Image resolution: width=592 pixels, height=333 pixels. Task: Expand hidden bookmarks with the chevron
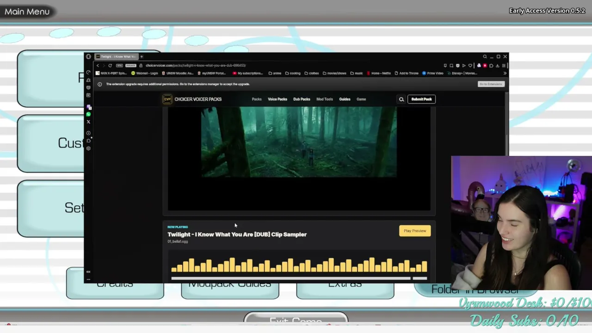505,73
